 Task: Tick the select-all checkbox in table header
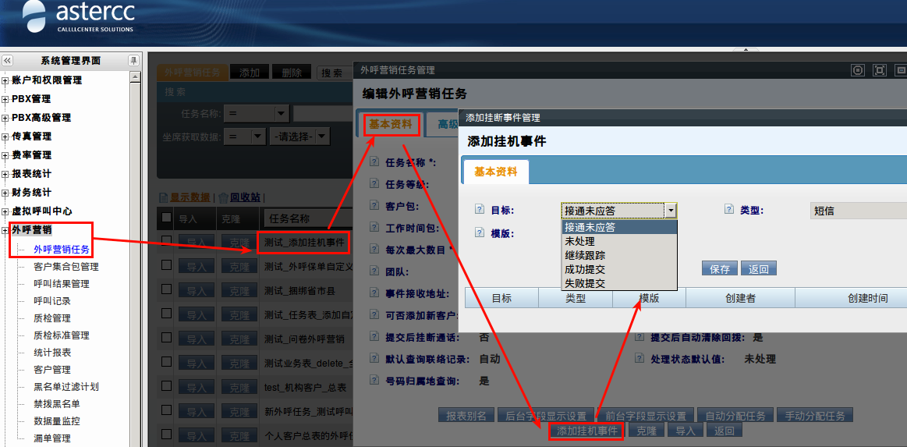tap(166, 218)
